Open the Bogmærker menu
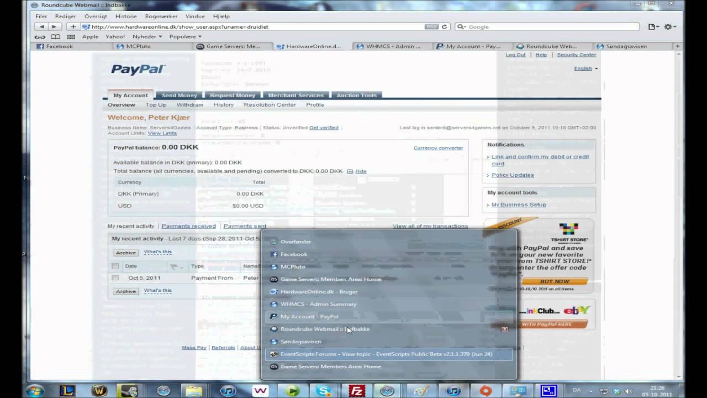 pos(161,16)
